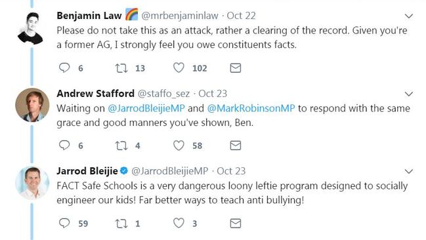Like Andrew Stafford's tweet with 58 likes
Viewport: 426px width, 240px height.
coord(179,146)
